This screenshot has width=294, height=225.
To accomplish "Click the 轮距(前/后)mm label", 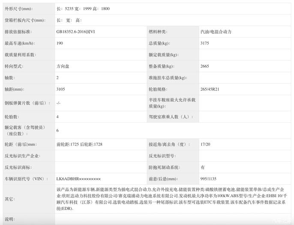I will click(x=21, y=144).
